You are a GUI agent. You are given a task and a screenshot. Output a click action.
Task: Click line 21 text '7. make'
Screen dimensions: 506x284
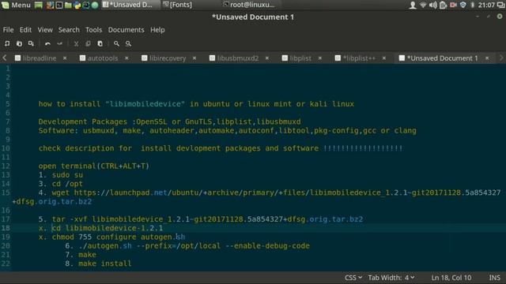[81, 255]
